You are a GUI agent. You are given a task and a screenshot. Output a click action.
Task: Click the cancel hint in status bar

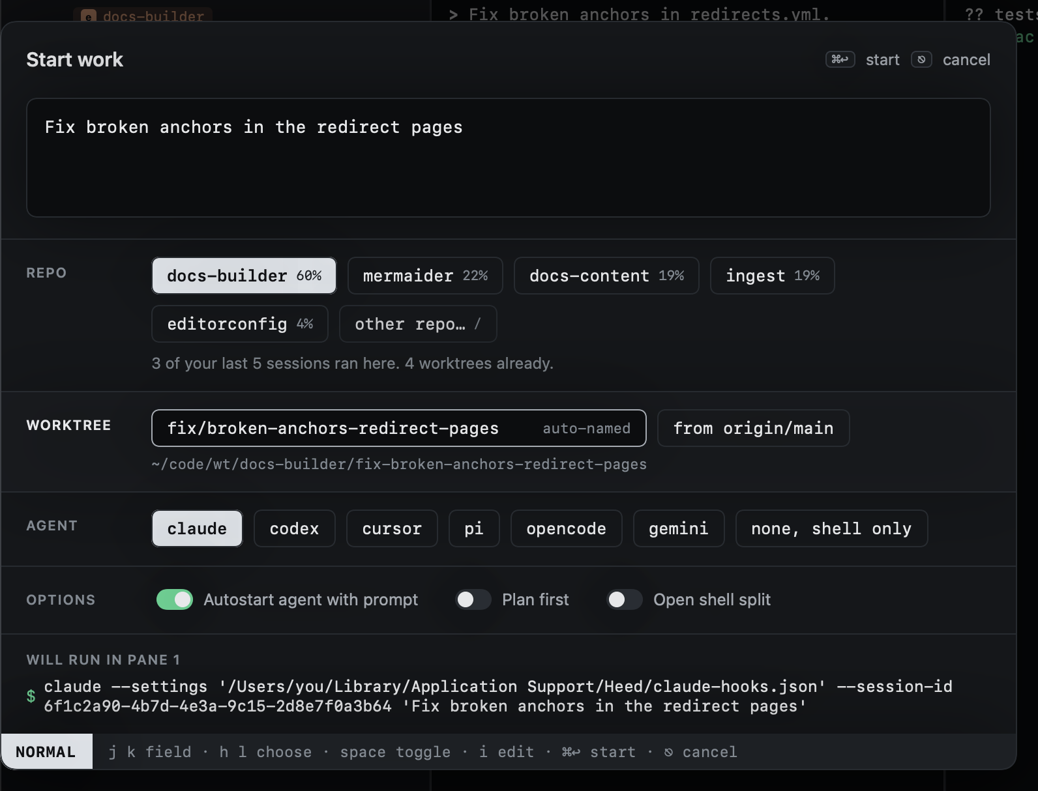click(700, 752)
